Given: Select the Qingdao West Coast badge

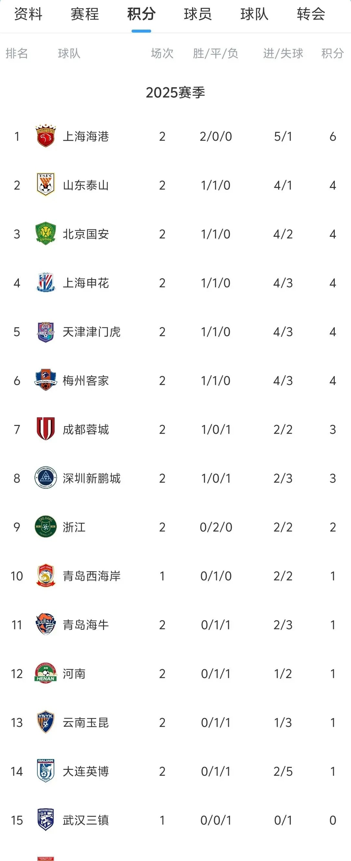Looking at the screenshot, I should 45,576.
